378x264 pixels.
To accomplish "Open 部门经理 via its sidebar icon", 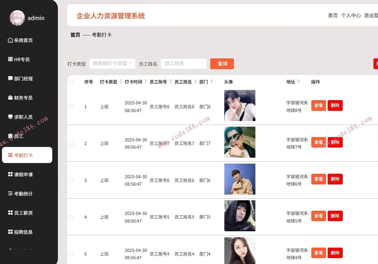I will coord(10,78).
